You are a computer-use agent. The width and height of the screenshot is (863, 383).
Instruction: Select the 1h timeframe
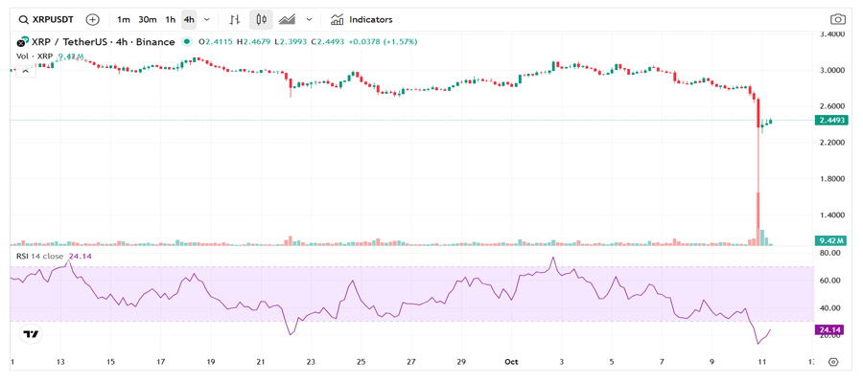[x=170, y=19]
